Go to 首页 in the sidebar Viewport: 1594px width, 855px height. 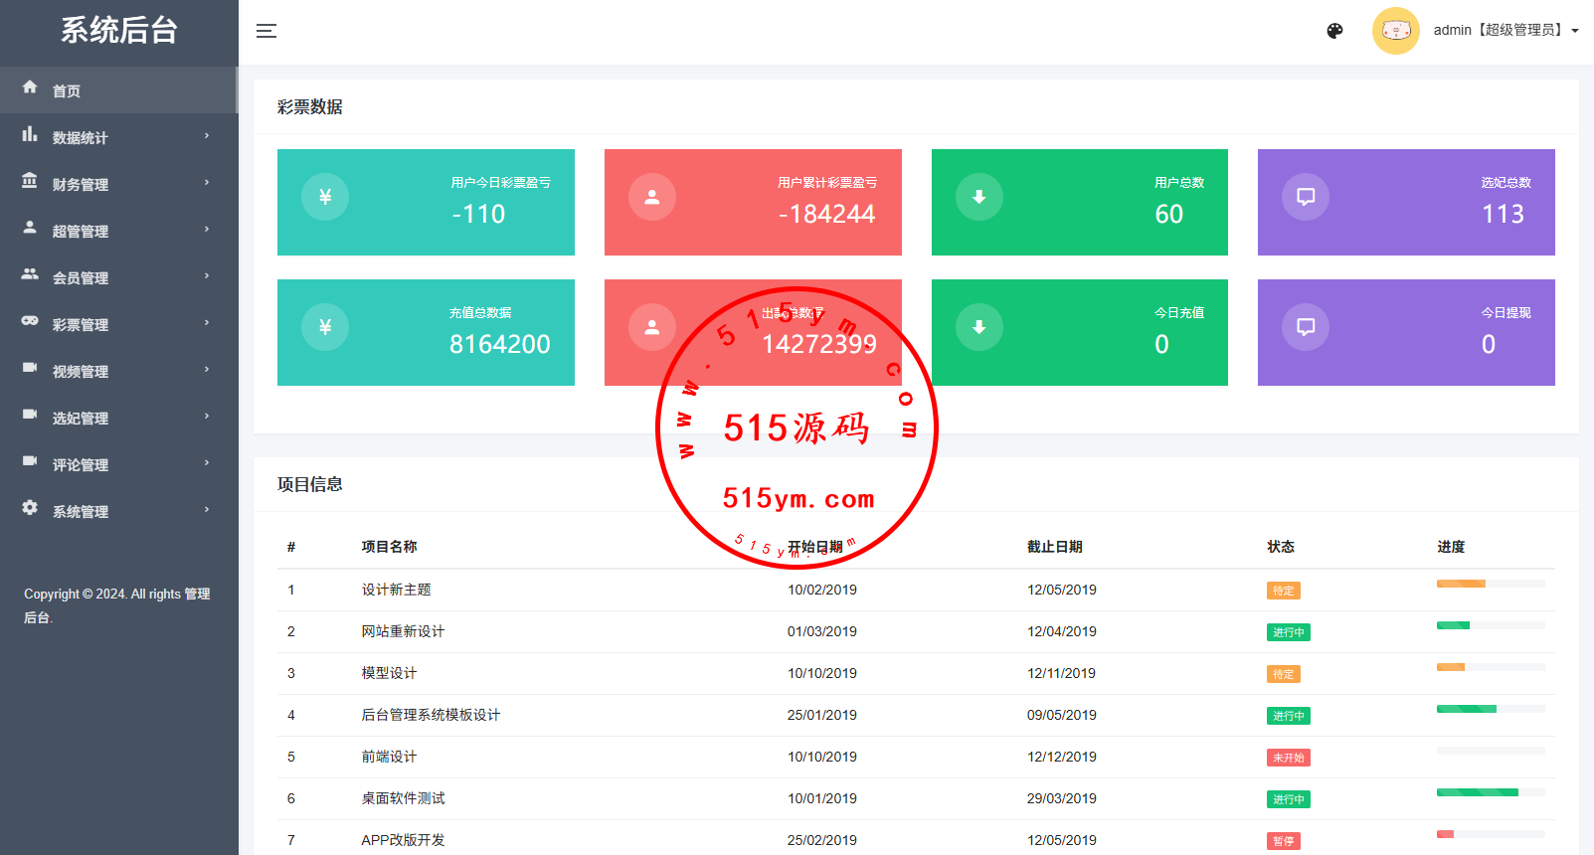click(x=67, y=91)
